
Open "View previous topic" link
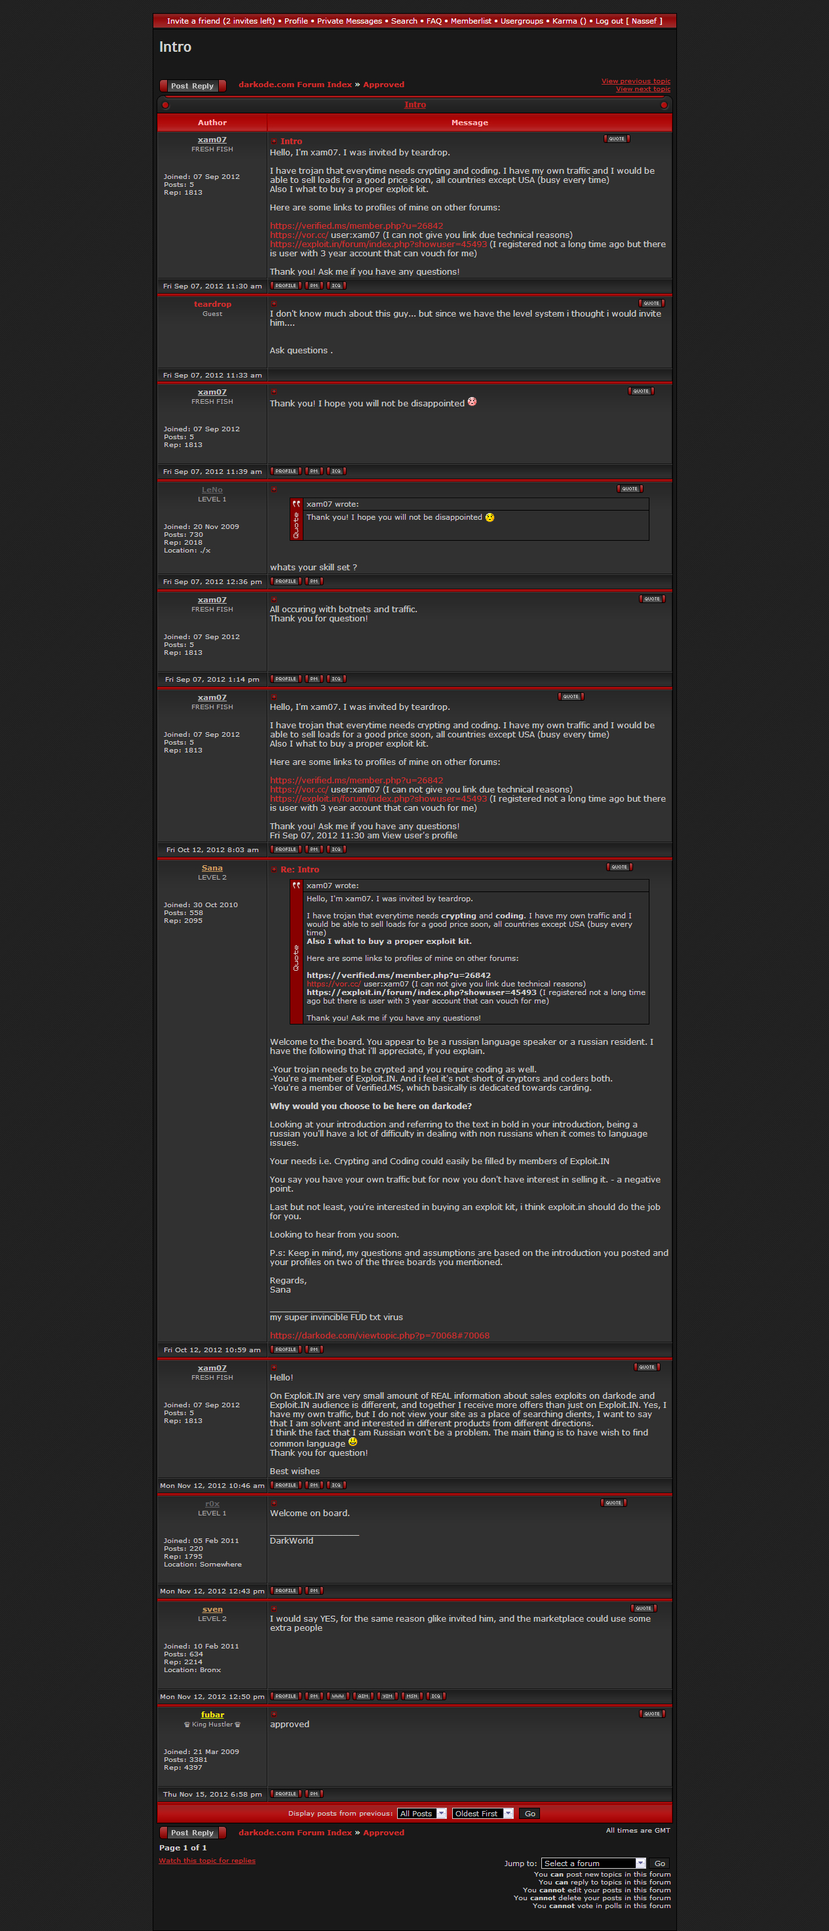click(636, 81)
